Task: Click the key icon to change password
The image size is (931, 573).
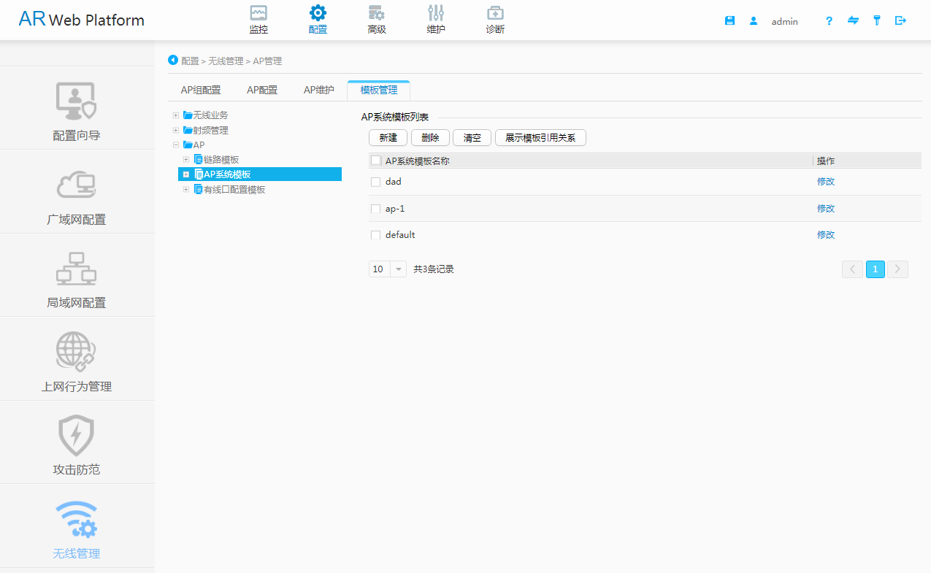Action: [877, 20]
